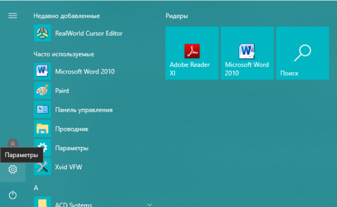Viewport: 337px width, 207px height.
Task: Click the letter A section header
Action: [x=36, y=188]
